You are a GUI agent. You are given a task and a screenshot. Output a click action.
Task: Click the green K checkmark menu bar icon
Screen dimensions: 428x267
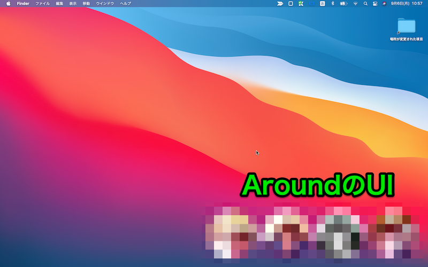point(301,4)
